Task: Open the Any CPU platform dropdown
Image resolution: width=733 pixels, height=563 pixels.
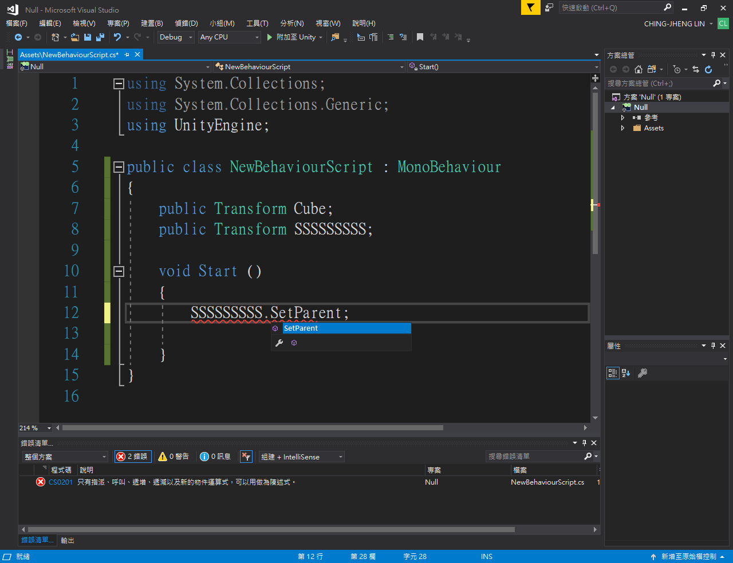Action: 229,37
